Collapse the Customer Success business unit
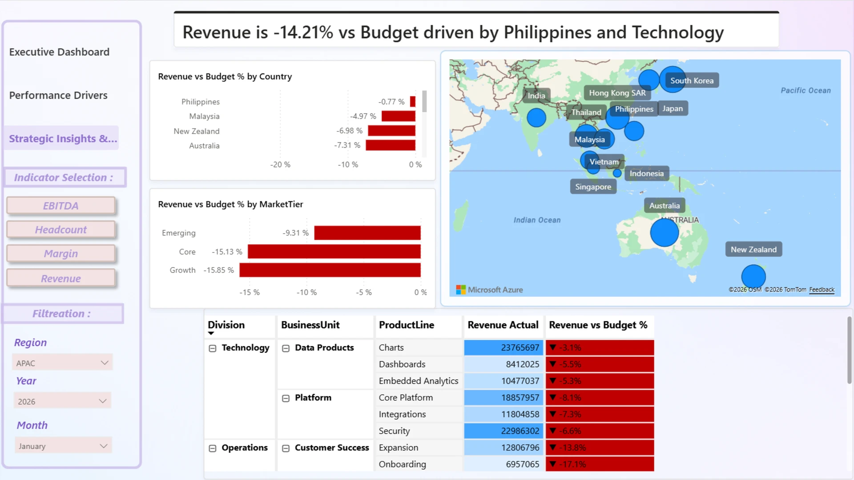Screen dimensions: 854x480 (286, 448)
